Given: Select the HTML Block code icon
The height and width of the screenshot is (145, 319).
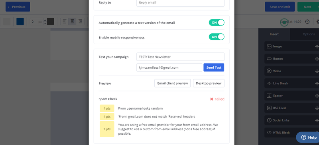Looking at the screenshot, I should click(x=269, y=133).
